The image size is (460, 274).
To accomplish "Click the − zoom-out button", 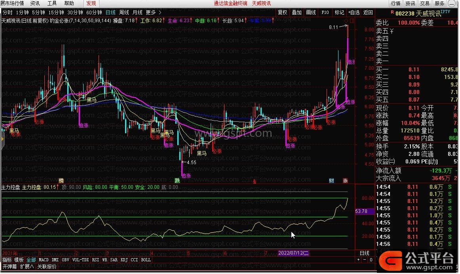I will pyautogui.click(x=364, y=260).
